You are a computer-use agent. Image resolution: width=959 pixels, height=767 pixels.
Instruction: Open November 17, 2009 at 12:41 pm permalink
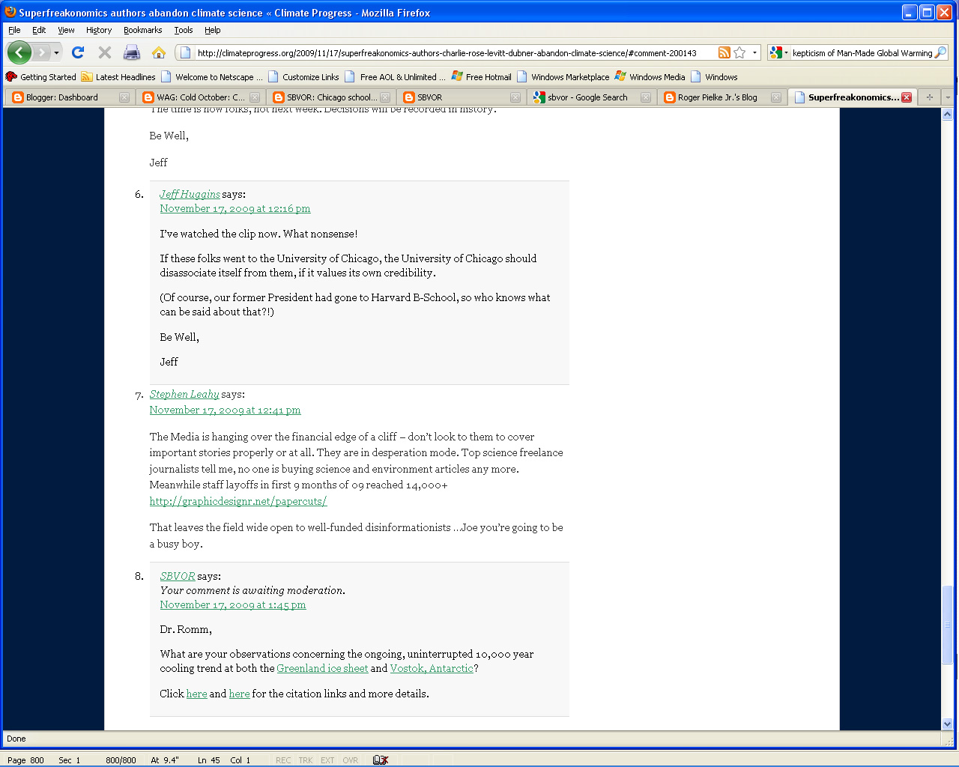click(x=225, y=410)
